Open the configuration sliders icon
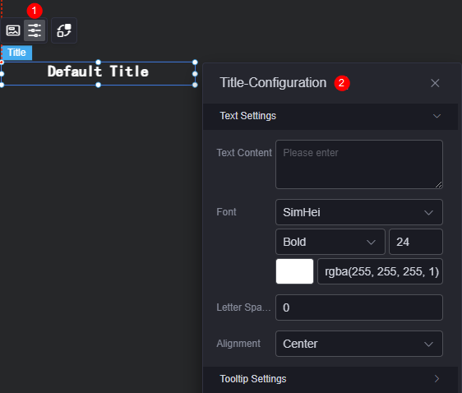This screenshot has width=462, height=393. click(x=35, y=30)
